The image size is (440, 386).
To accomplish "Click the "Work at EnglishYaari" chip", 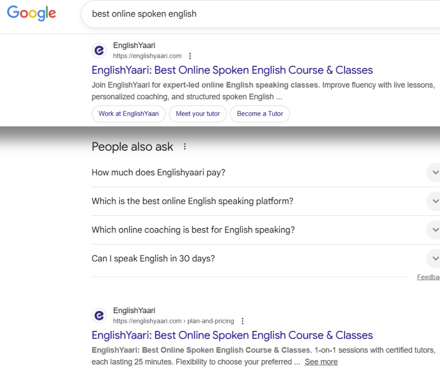I will (x=128, y=114).
